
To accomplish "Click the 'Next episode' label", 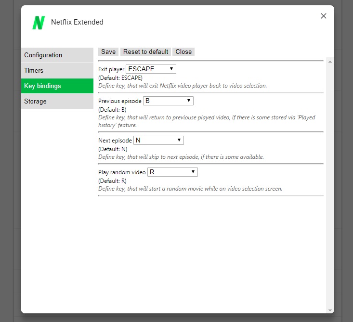I will (x=115, y=141).
